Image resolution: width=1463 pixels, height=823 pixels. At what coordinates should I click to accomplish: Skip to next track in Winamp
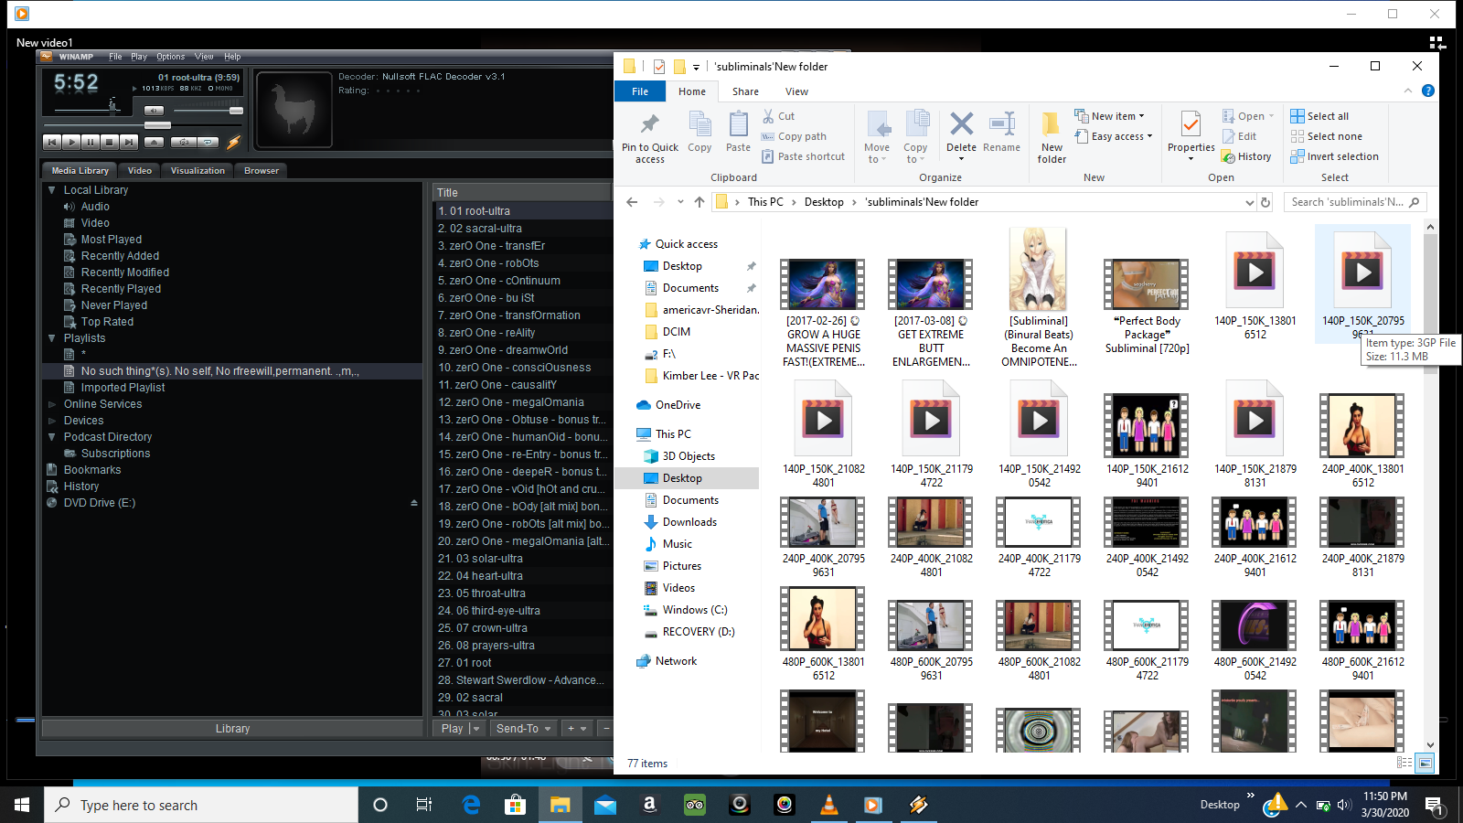[129, 142]
